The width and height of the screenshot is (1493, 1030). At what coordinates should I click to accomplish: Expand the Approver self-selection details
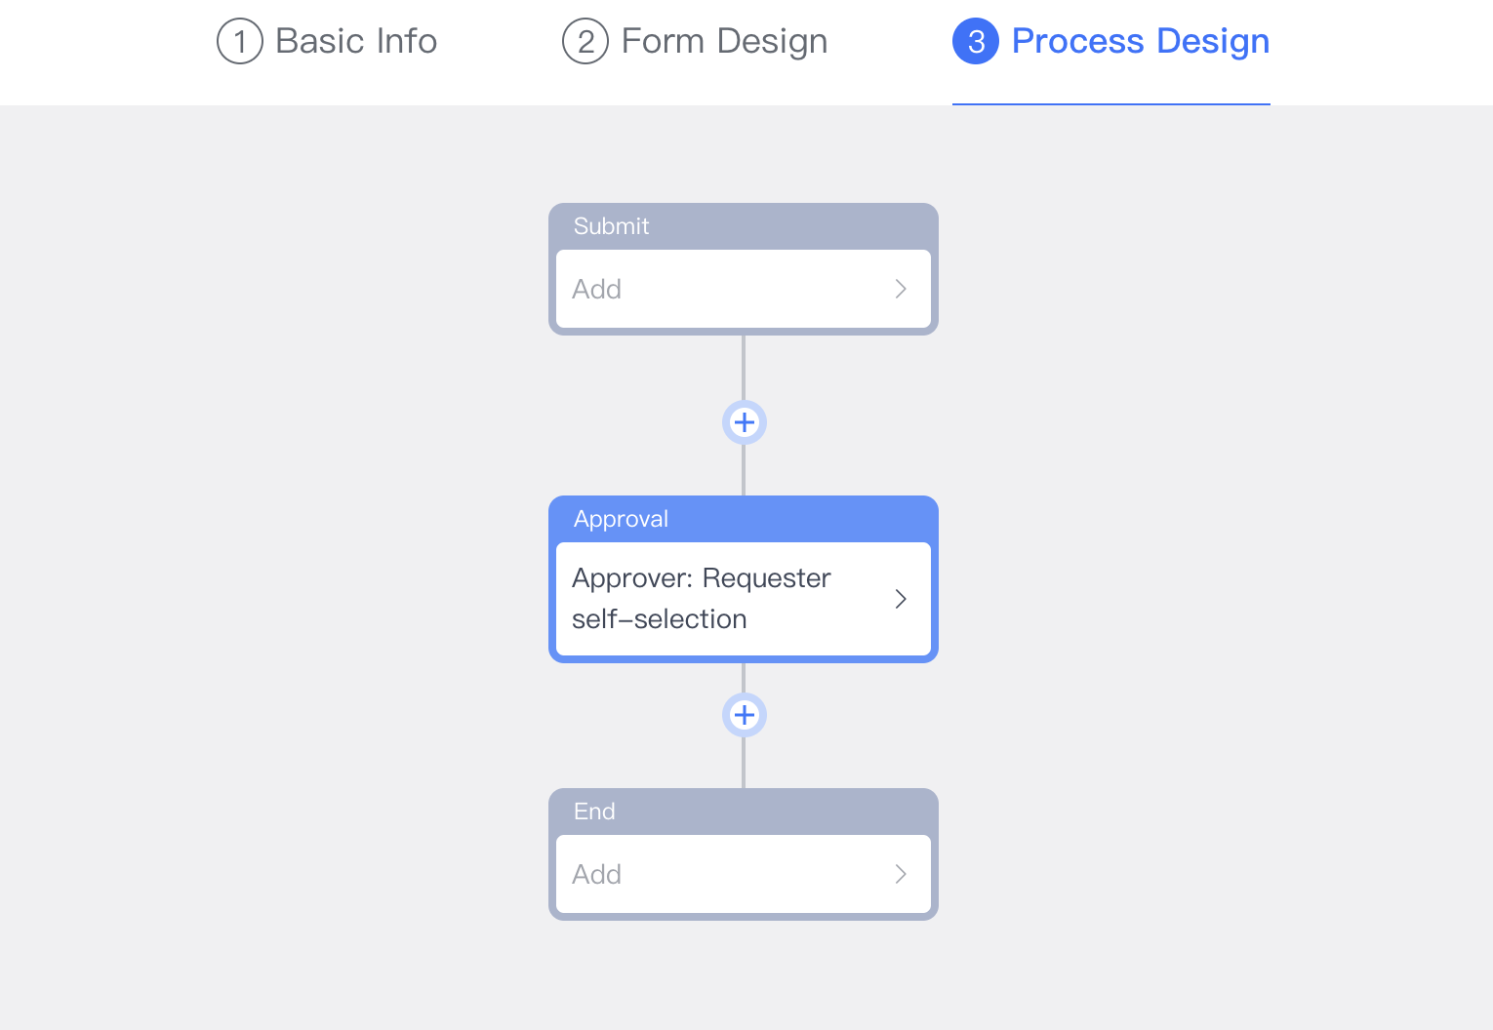point(742,599)
